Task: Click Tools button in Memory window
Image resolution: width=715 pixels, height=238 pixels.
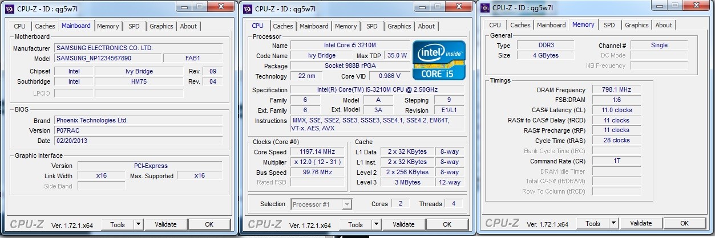Action: [593, 223]
